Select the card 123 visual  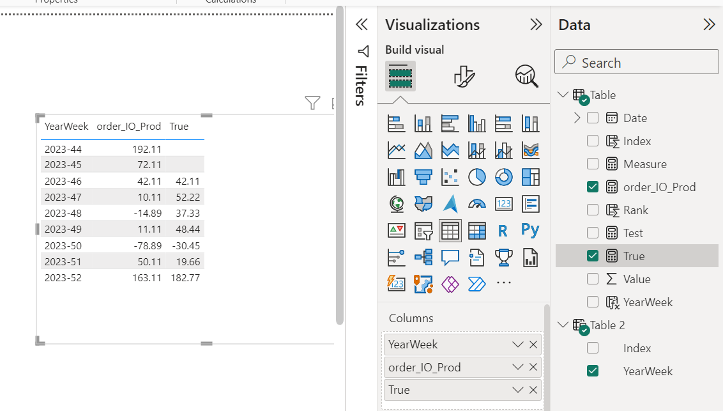pos(503,204)
